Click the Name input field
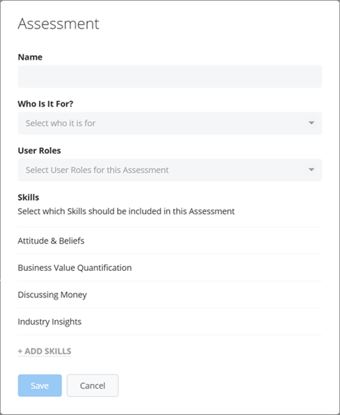Viewport: 340px width, 415px height. pos(170,76)
